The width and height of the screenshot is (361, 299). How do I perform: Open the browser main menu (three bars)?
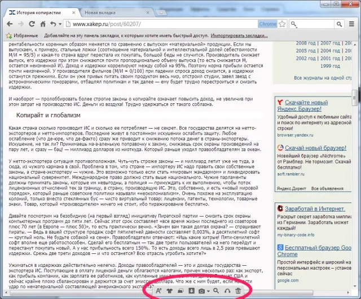click(x=351, y=24)
